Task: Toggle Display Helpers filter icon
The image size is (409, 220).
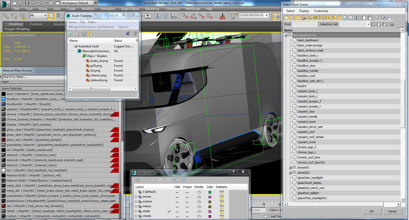Action: (310, 18)
